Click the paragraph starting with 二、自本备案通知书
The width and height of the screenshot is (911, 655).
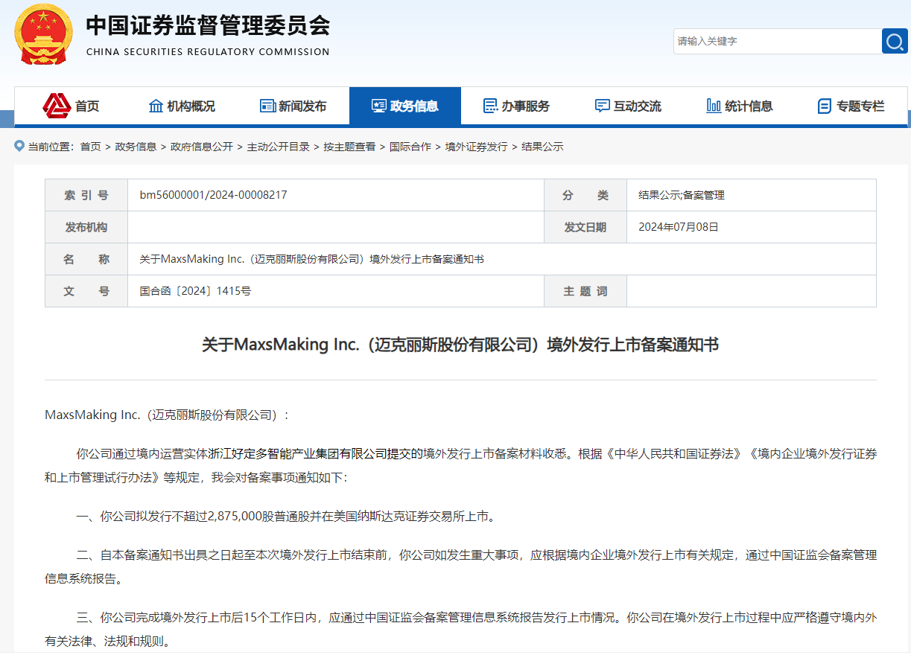click(460, 566)
